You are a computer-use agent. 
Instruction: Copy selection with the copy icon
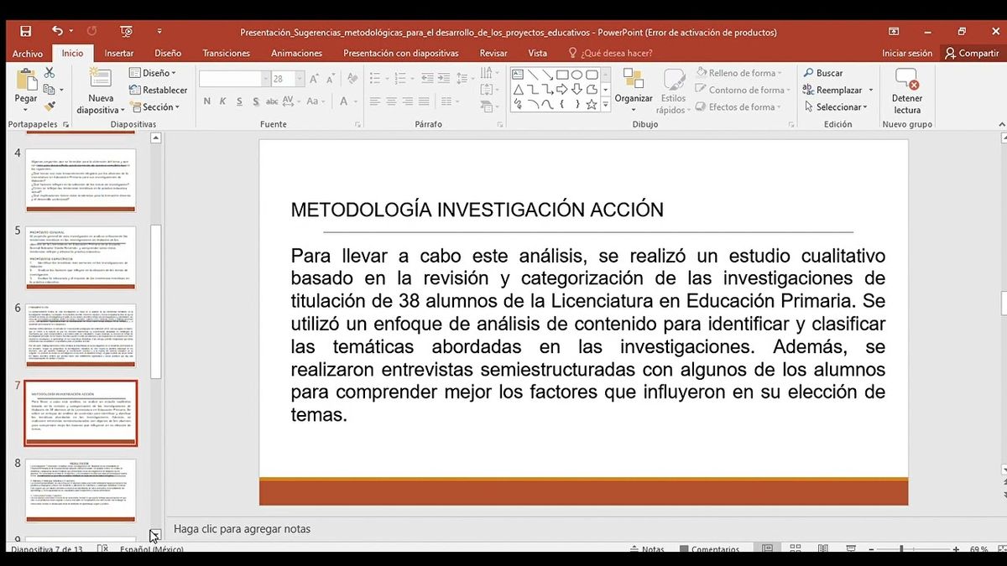50,90
